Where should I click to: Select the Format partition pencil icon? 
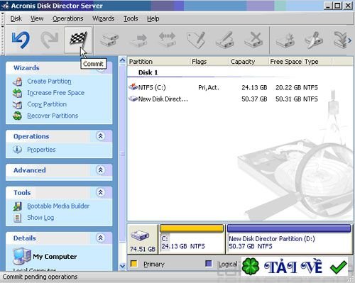point(225,40)
